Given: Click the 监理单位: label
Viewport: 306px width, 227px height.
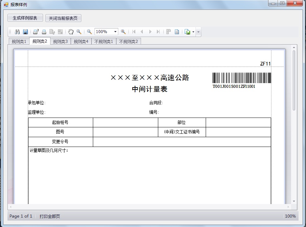Looking at the screenshot, I should (37, 112).
